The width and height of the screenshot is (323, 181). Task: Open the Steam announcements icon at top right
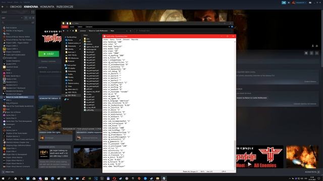(x=284, y=3)
